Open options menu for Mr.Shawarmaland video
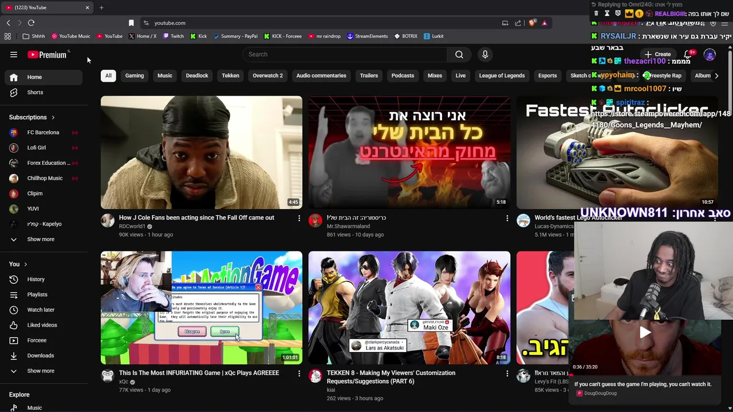733x412 pixels. pyautogui.click(x=507, y=218)
